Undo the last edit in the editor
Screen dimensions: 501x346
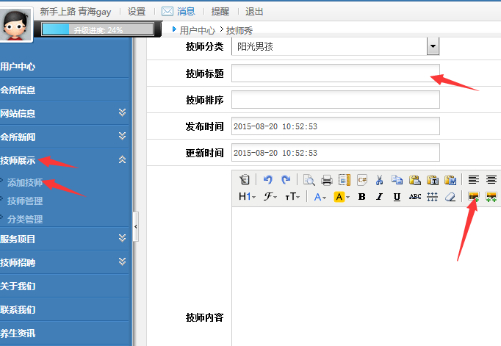(x=267, y=179)
